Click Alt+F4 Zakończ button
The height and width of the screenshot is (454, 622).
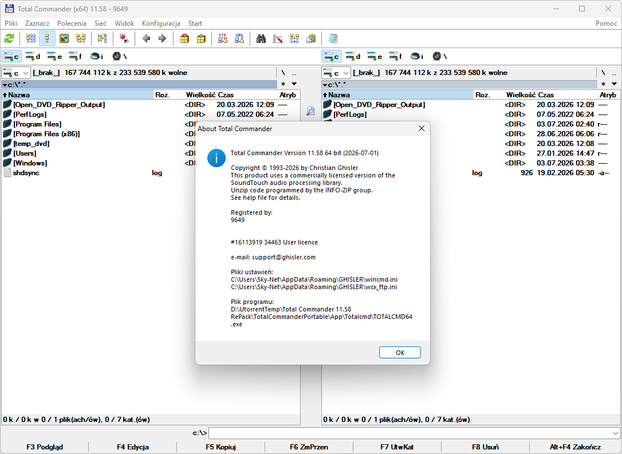tap(575, 447)
